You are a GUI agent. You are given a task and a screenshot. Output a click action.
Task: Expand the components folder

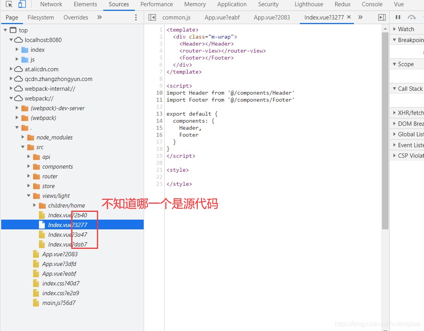pos(29,166)
